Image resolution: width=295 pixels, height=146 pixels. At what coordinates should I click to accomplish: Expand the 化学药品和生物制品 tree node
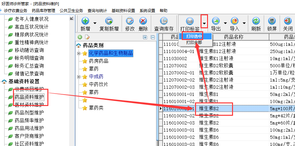point(79,54)
